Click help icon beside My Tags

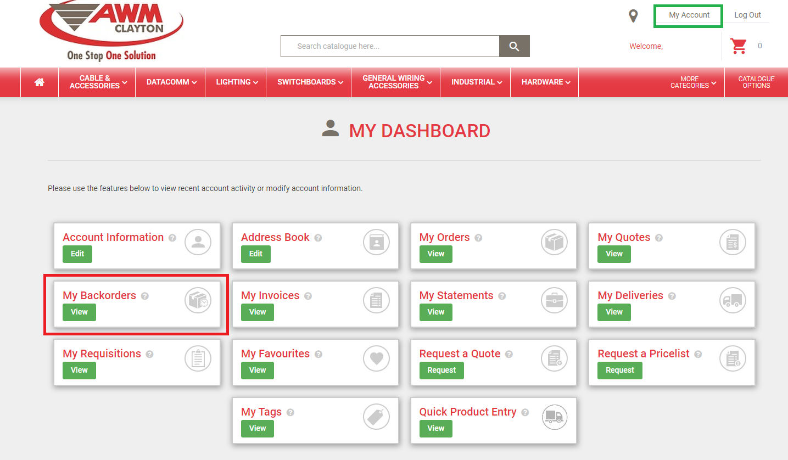(x=290, y=412)
